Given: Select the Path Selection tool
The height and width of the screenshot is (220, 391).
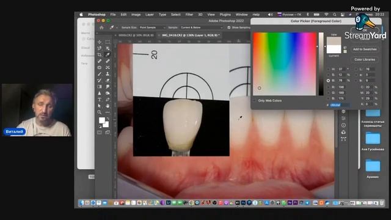Looking at the screenshot, I should click(x=100, y=106).
